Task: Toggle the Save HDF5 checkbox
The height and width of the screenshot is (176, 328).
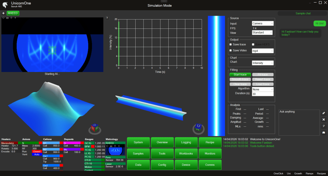Action: [253, 44]
